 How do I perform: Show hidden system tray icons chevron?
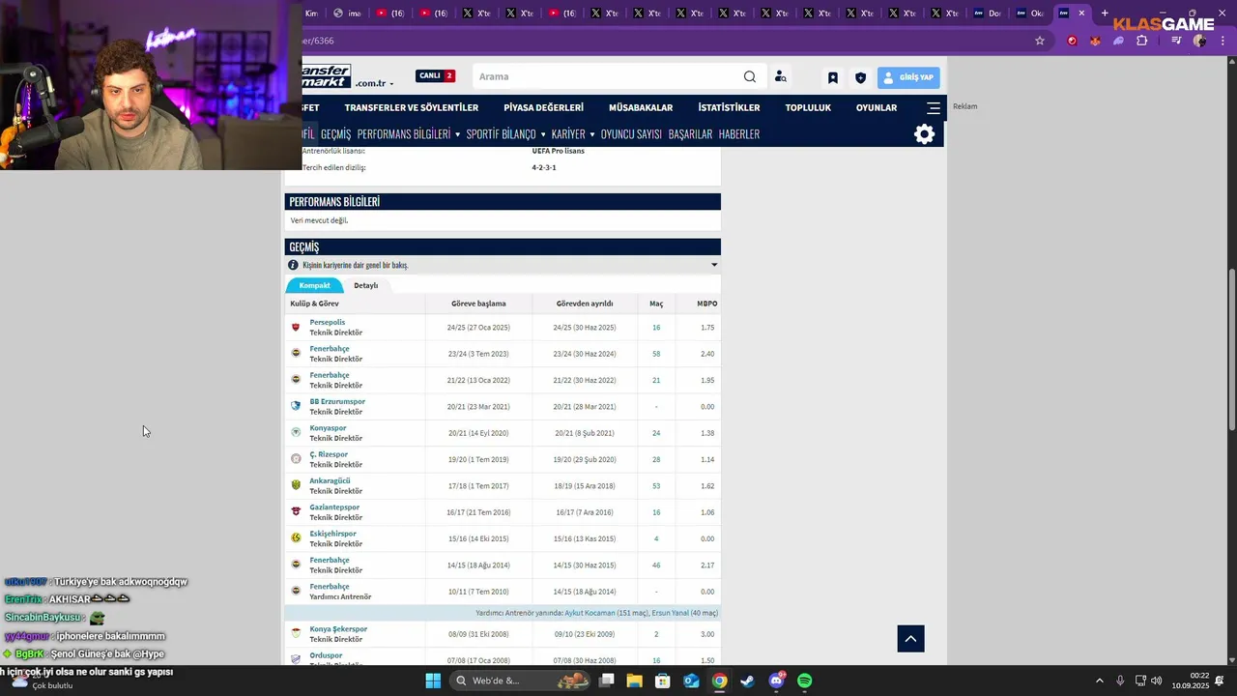click(1101, 681)
